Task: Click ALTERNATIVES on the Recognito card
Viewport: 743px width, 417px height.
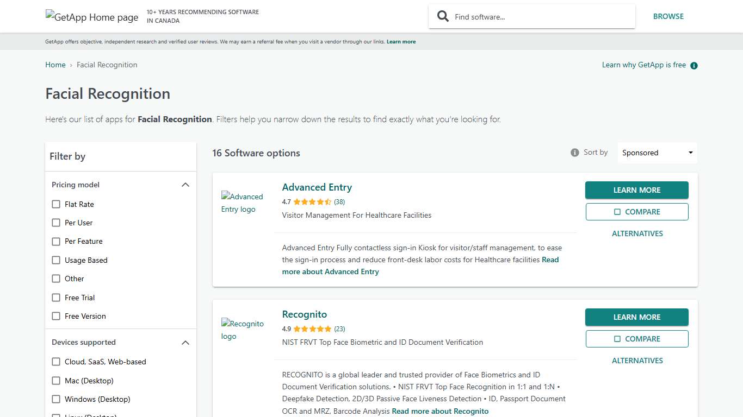Action: tap(637, 361)
